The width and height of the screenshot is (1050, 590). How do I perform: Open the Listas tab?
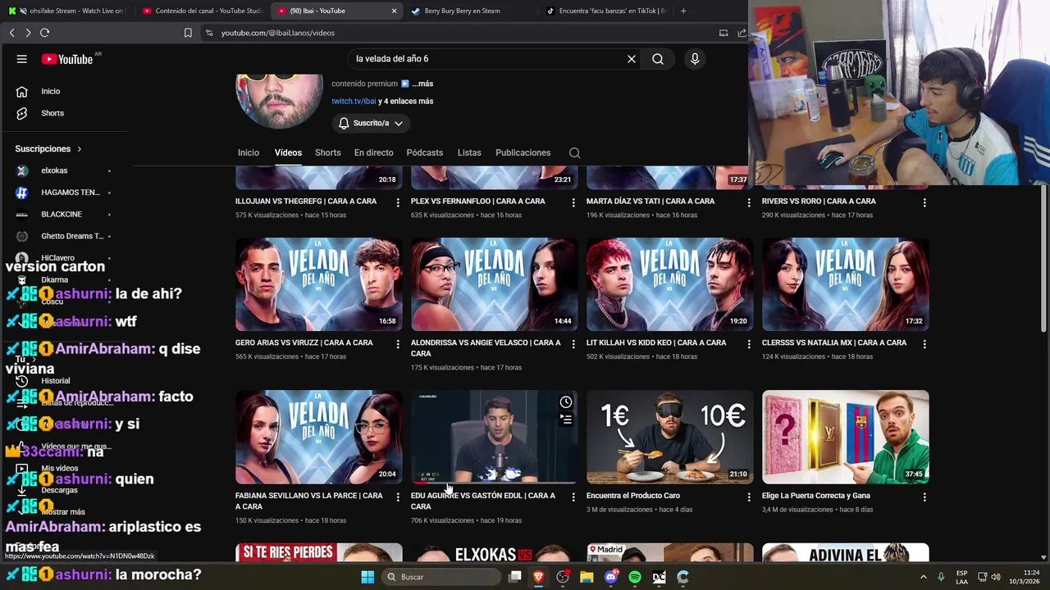click(469, 152)
